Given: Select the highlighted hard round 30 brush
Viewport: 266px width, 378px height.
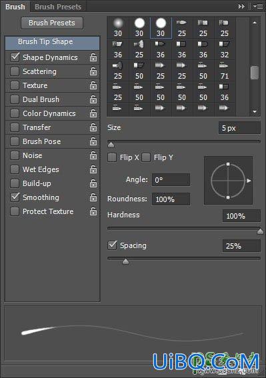Looking at the screenshot, I should coord(161,28).
